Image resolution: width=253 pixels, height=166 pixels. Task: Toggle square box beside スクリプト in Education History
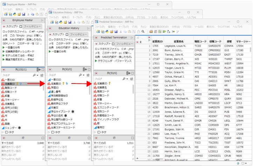[67, 34]
